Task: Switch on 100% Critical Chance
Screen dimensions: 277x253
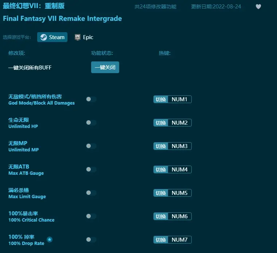Action: click(x=91, y=216)
